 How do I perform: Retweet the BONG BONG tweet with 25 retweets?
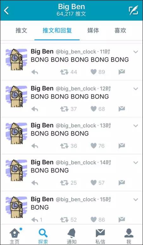pyautogui.click(x=64, y=183)
